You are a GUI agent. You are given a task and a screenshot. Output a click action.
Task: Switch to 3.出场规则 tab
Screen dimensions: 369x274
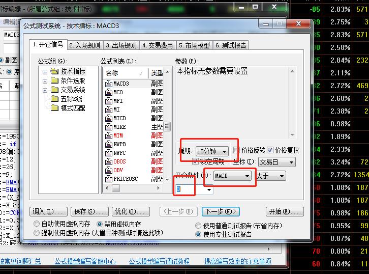click(x=121, y=45)
